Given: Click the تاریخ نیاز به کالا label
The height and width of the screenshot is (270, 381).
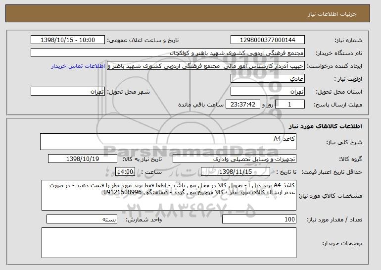Looking at the screenshot, I should [x=142, y=159].
